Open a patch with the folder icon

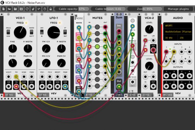[9, 9]
